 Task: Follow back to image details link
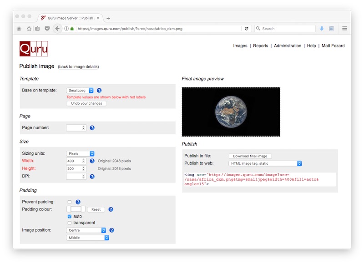coord(78,66)
